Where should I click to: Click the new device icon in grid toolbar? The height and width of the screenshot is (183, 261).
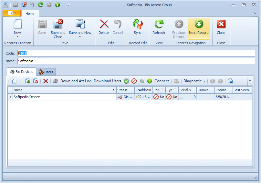pos(14,81)
